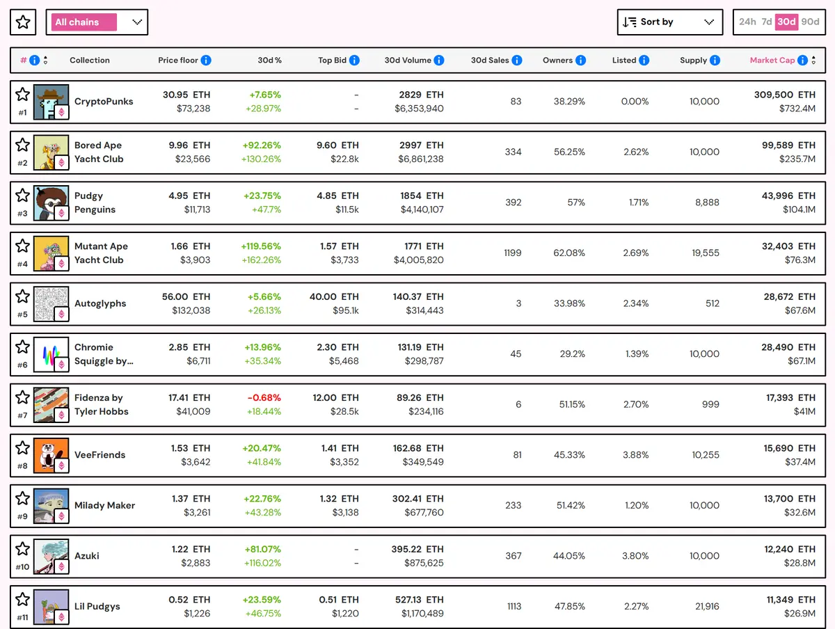
Task: Select the 30d time range
Action: [786, 22]
